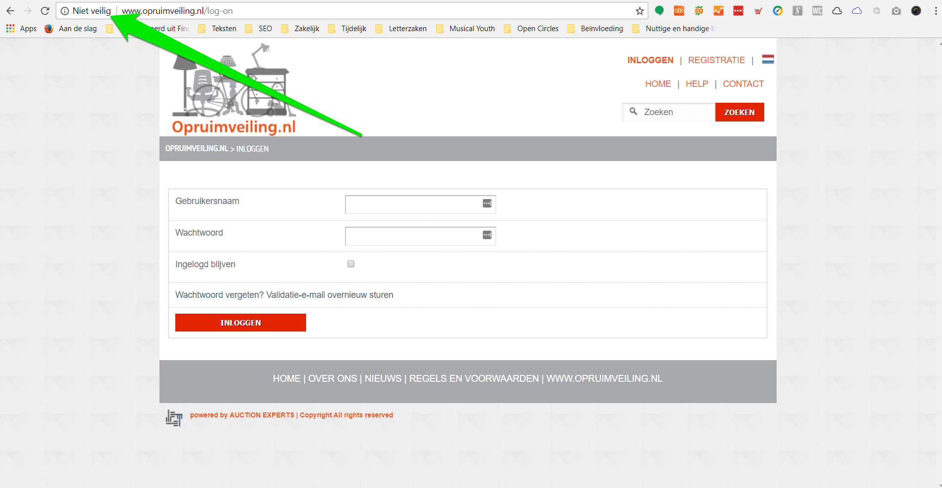Open the ColorZilla color picker extension
The height and width of the screenshot is (488, 942).
779,10
